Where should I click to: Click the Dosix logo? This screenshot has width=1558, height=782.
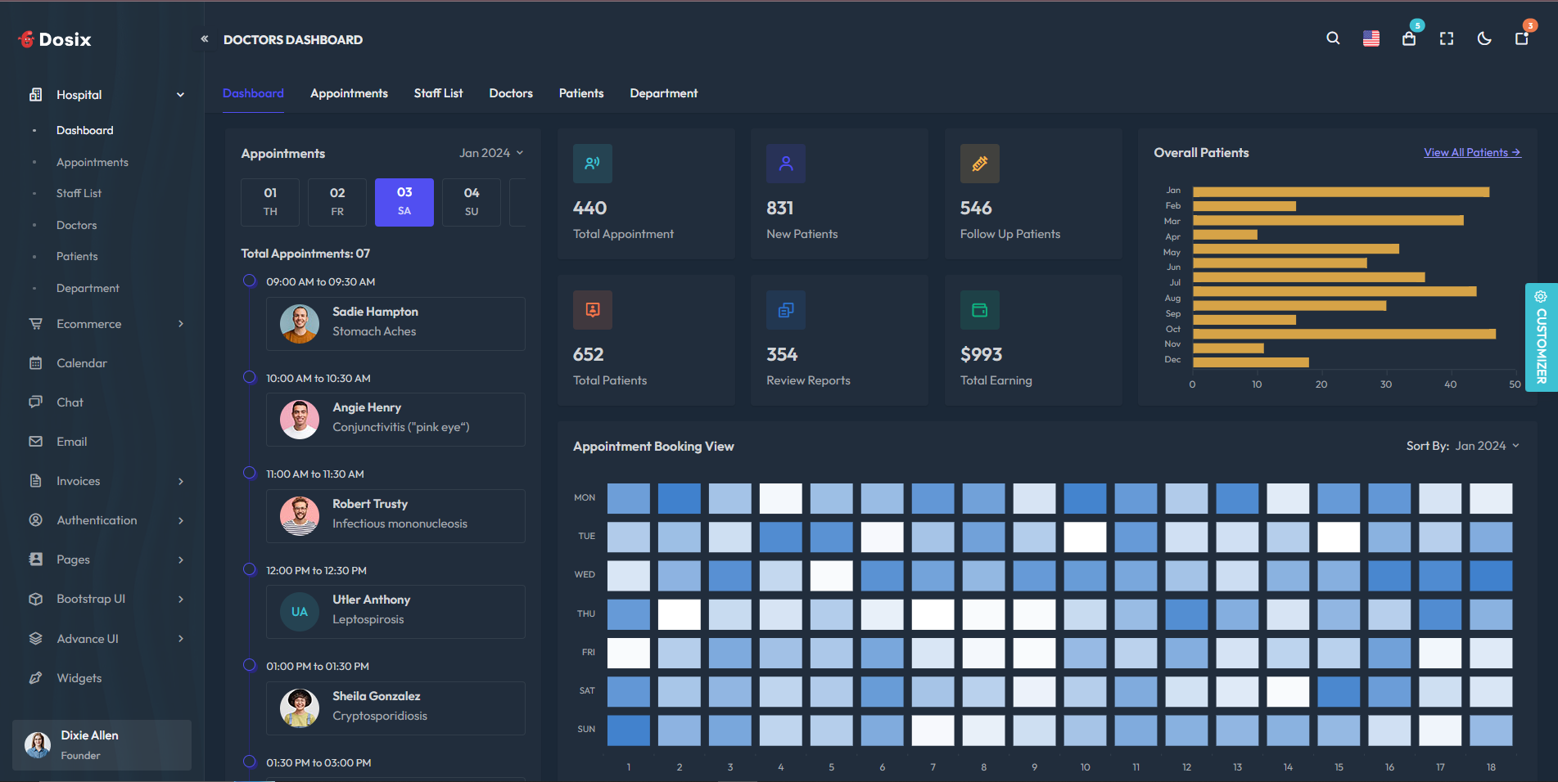[54, 39]
